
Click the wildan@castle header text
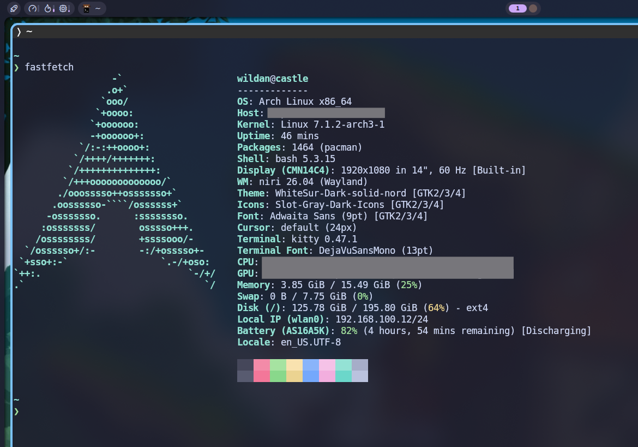(273, 79)
